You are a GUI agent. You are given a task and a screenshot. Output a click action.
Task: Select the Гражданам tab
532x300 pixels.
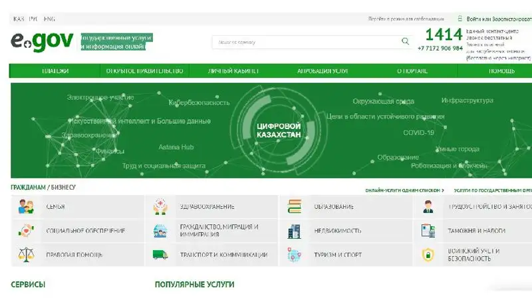[28, 188]
